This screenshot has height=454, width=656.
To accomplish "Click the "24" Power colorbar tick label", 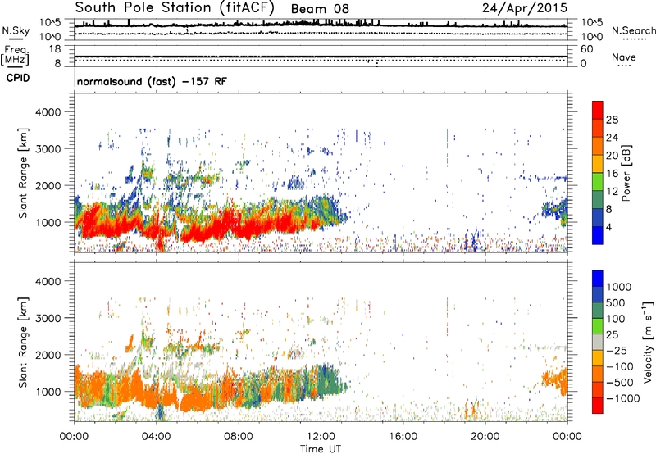I will [x=612, y=138].
